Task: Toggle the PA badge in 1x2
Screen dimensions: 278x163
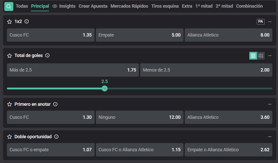Action: coord(261,21)
